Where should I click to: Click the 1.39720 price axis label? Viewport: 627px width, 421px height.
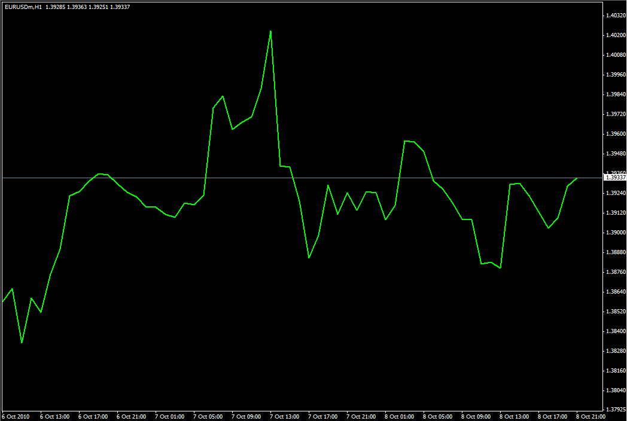click(x=616, y=114)
